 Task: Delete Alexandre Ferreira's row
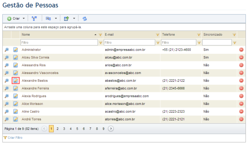[241, 88]
